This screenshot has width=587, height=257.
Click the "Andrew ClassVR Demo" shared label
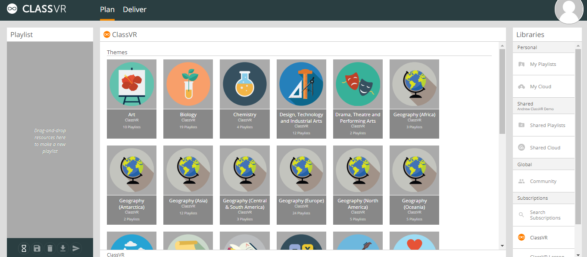(x=536, y=109)
